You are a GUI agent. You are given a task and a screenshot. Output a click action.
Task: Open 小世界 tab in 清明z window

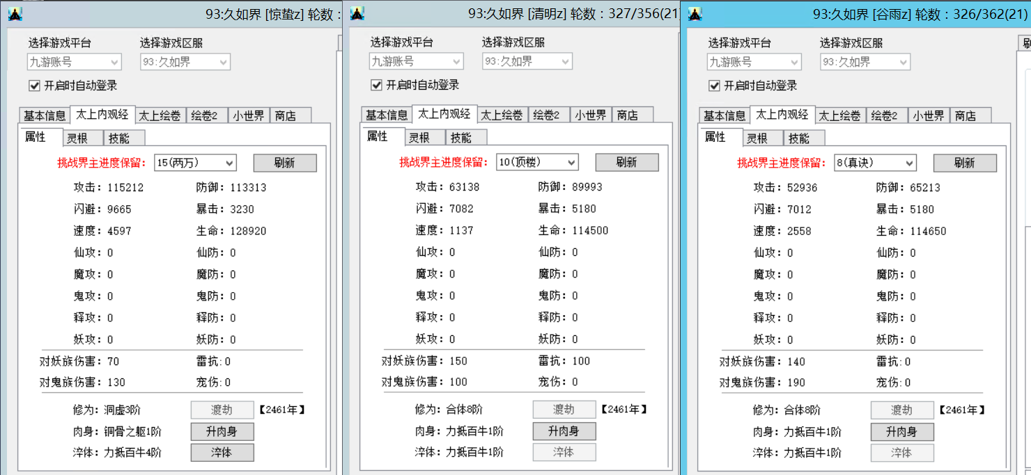(591, 115)
